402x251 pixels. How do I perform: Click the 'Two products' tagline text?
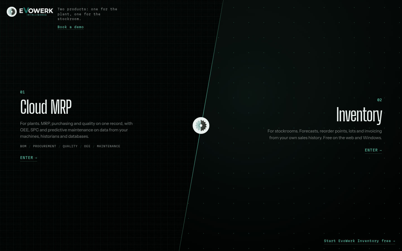[x=87, y=14]
